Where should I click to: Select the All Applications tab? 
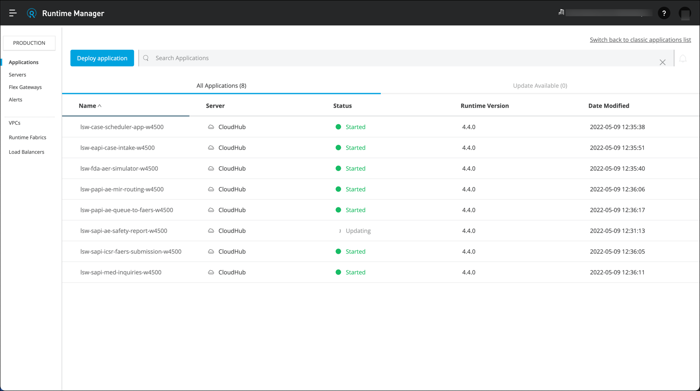(x=221, y=86)
